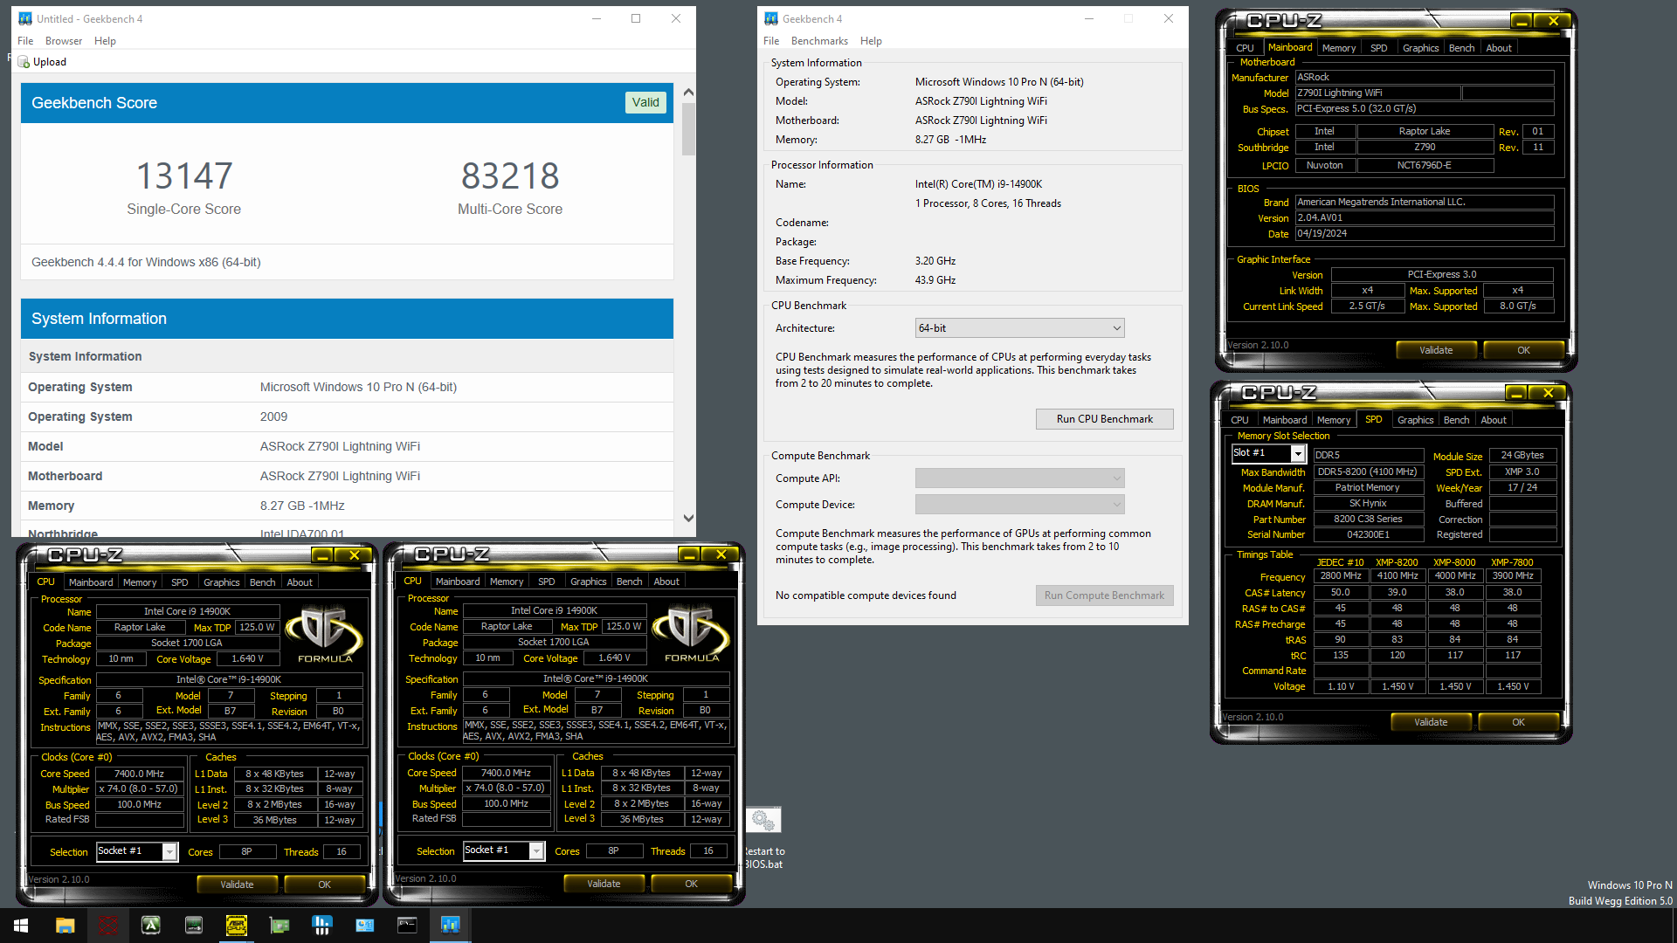This screenshot has width=1677, height=943.
Task: Switch to Mainboard tab in CPU-Z SPD window
Action: pos(1284,420)
